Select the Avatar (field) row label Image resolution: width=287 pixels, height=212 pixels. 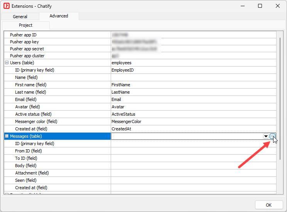[27, 107]
